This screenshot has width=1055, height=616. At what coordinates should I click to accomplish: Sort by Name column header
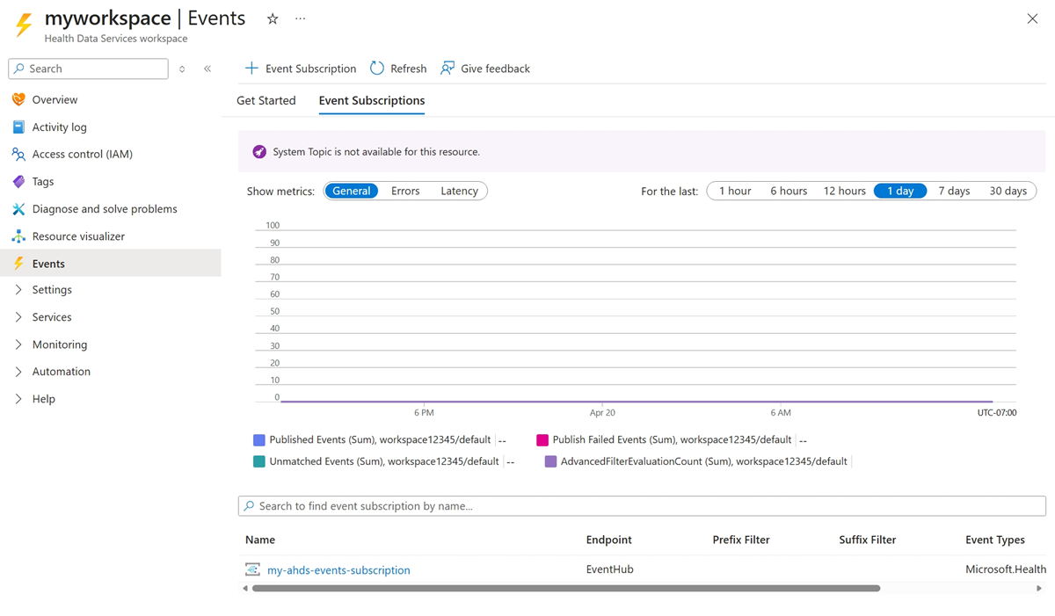pyautogui.click(x=260, y=540)
